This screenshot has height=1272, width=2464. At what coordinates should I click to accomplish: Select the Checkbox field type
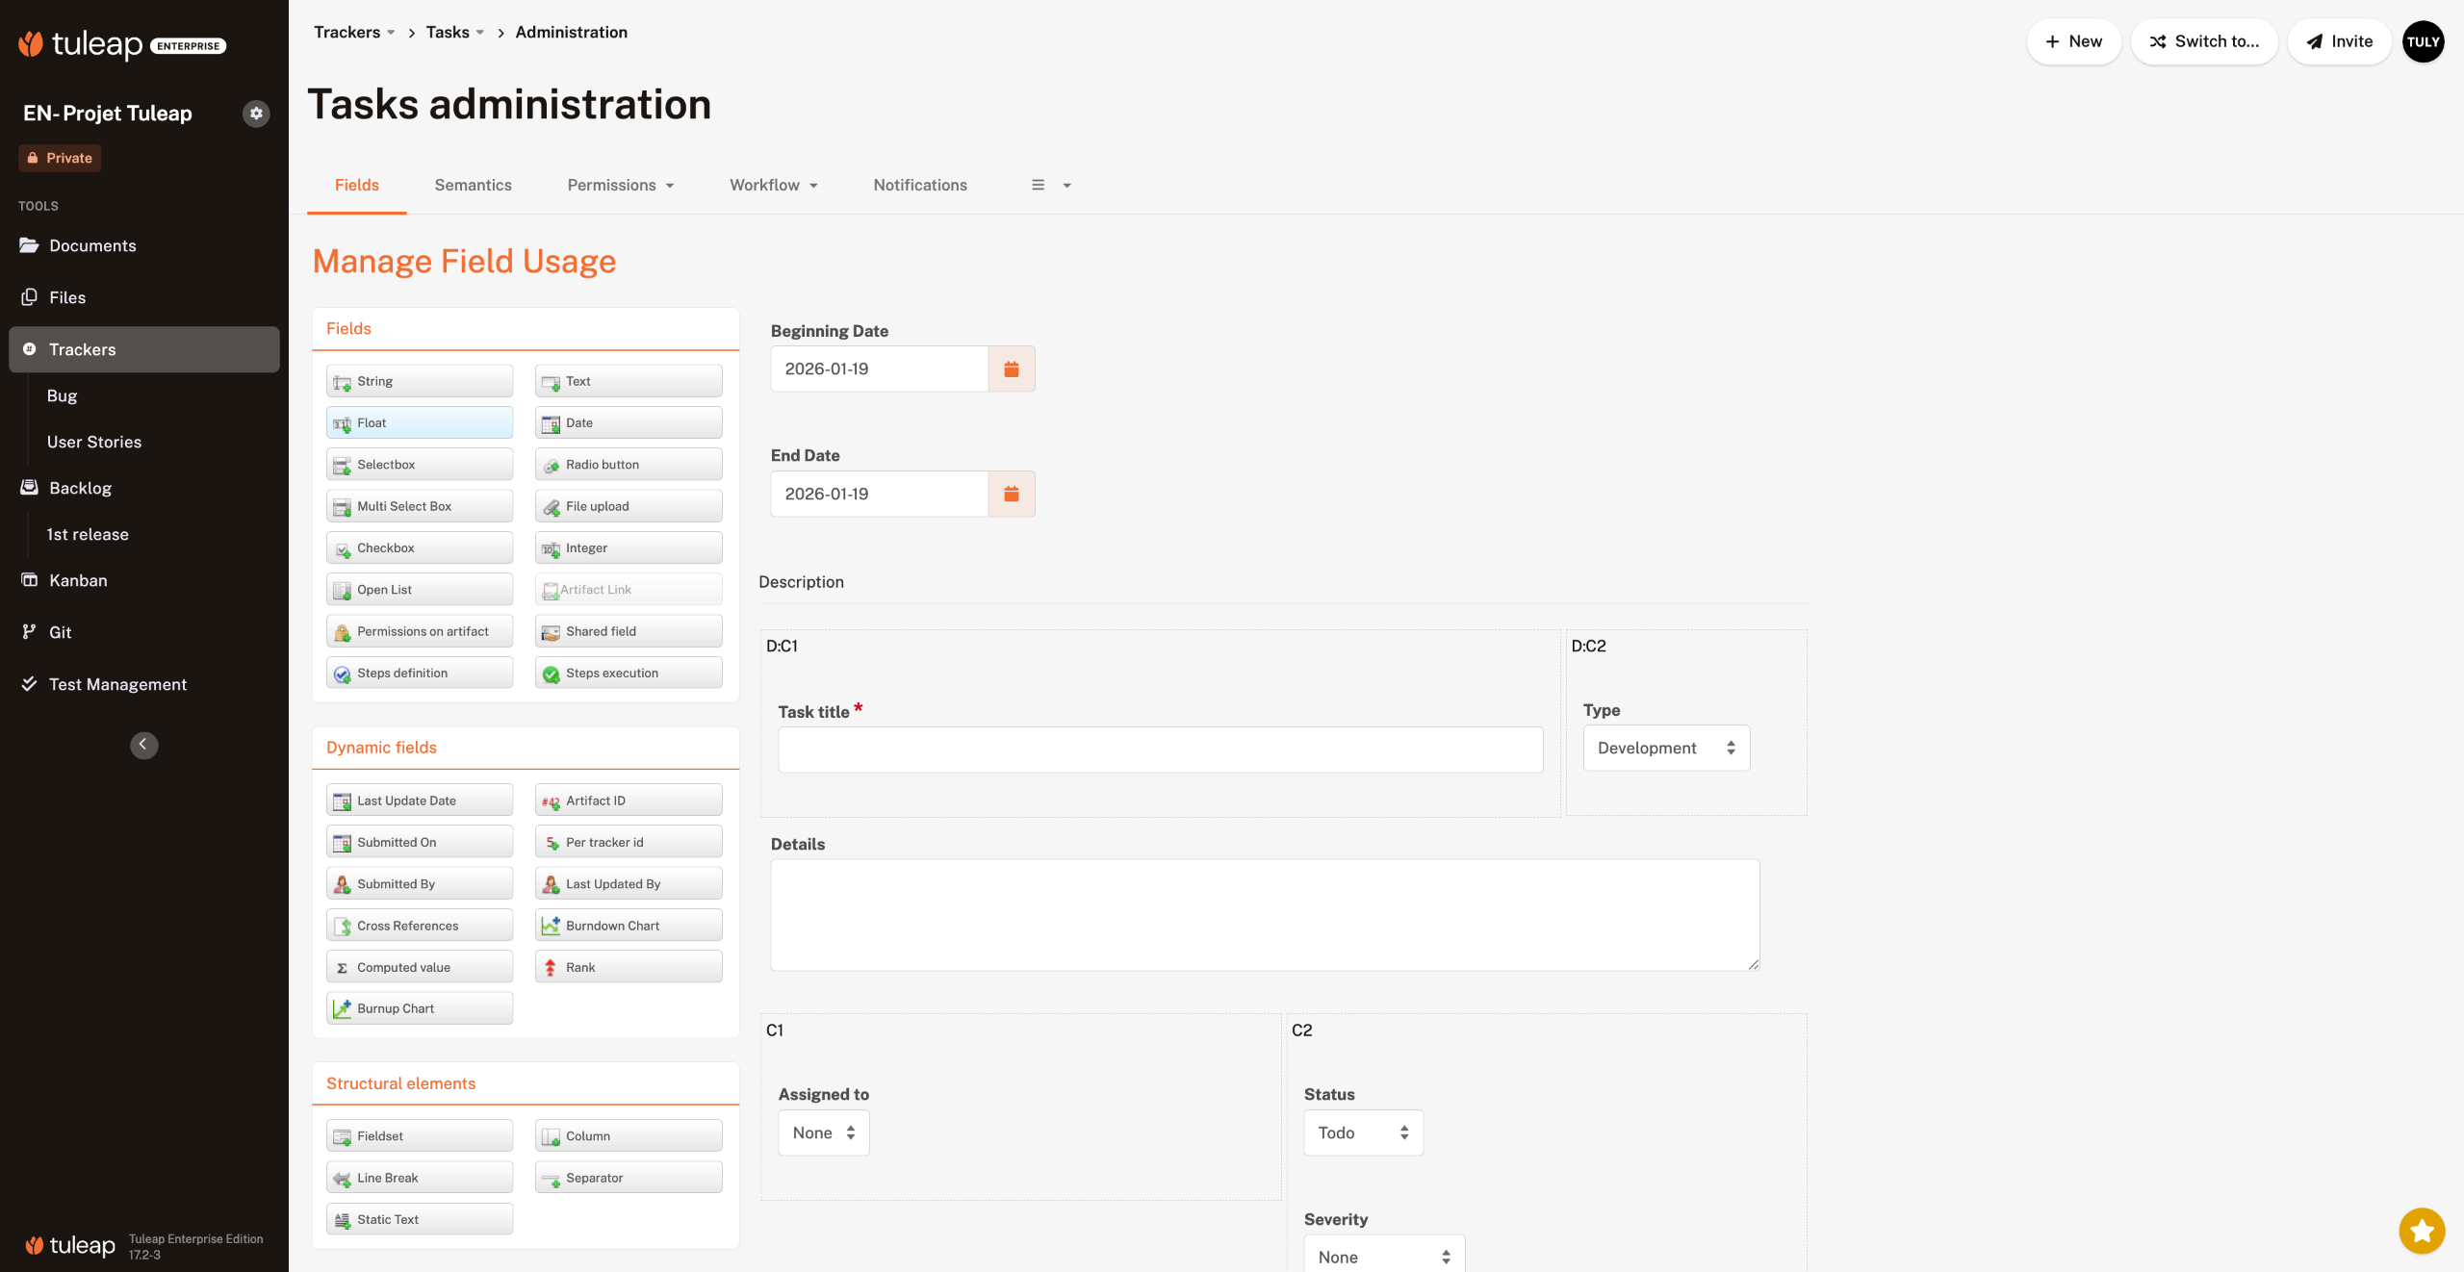(x=419, y=548)
